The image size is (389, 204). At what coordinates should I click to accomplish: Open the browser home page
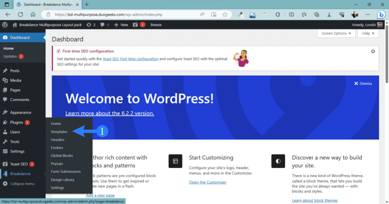click(33, 15)
